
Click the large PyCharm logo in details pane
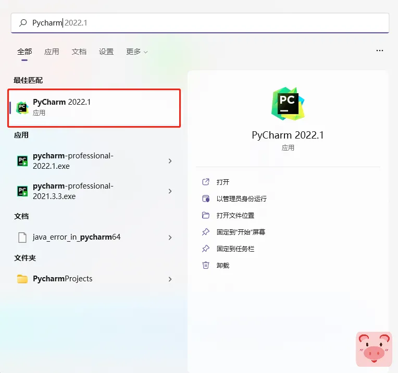tap(288, 103)
